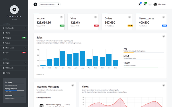Click the HOT badge beside Grid
This screenshot has height=107, width=172.
point(24,53)
